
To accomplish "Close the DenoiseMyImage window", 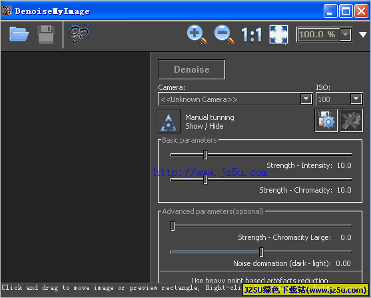I will [x=361, y=11].
